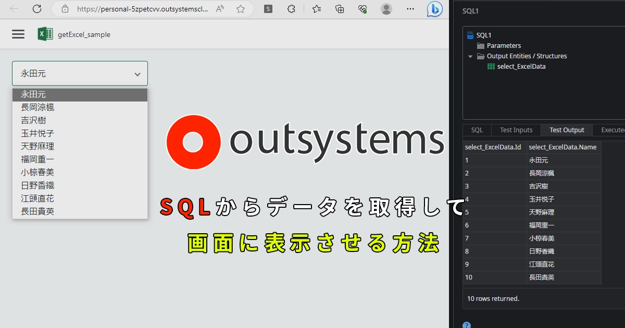Open the browser Settings and more menu
Image resolution: width=625 pixels, height=328 pixels.
pos(410,9)
